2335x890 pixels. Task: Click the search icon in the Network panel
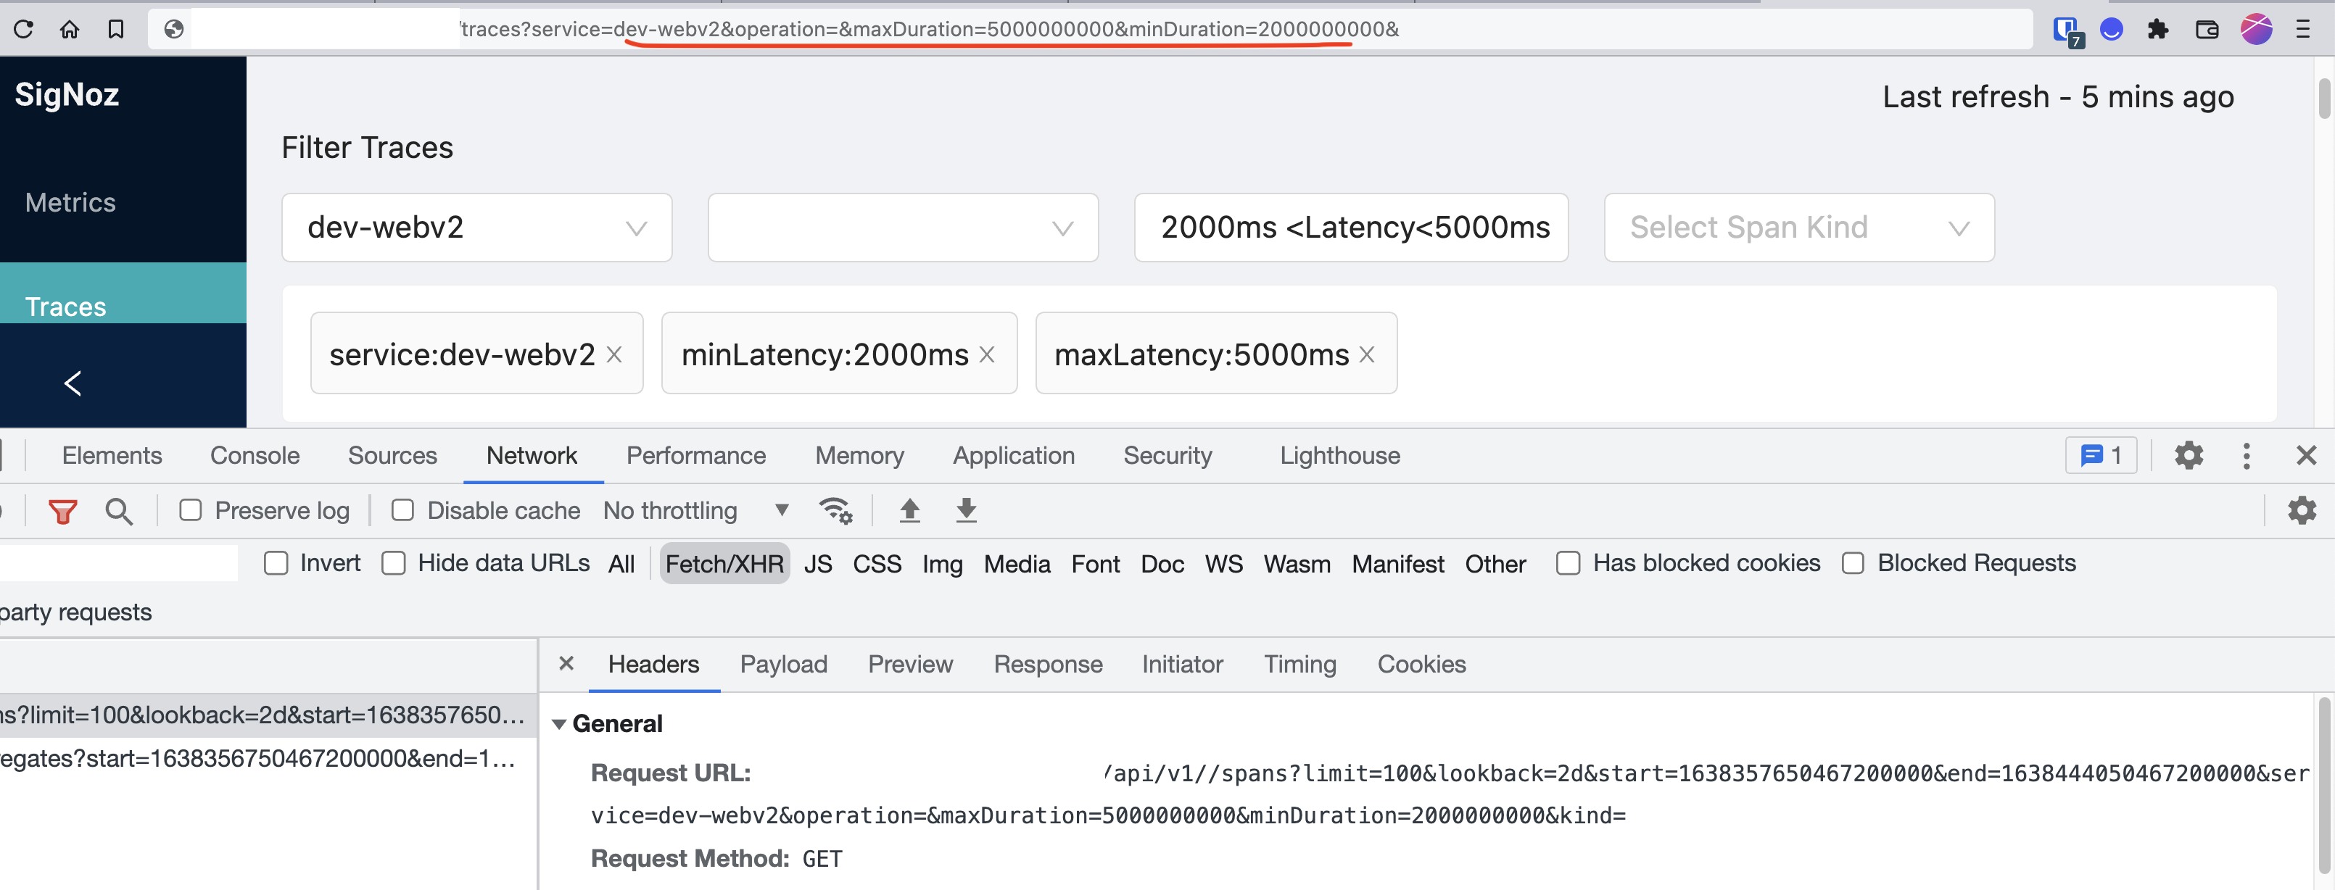[119, 511]
